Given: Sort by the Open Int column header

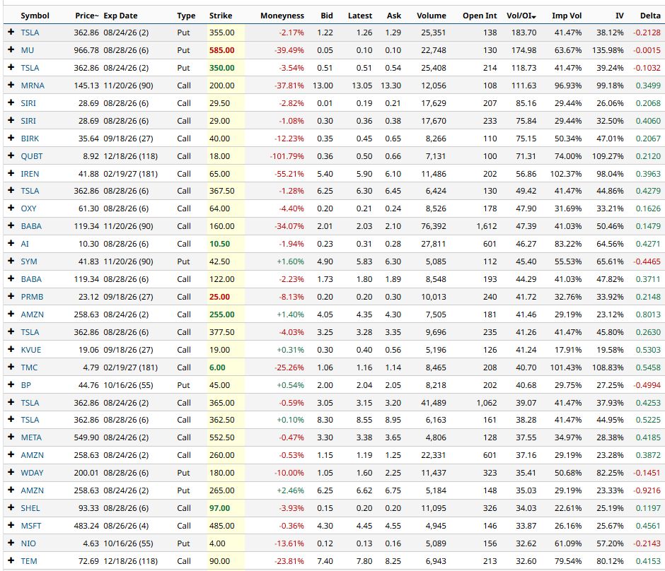Looking at the screenshot, I should [x=480, y=16].
